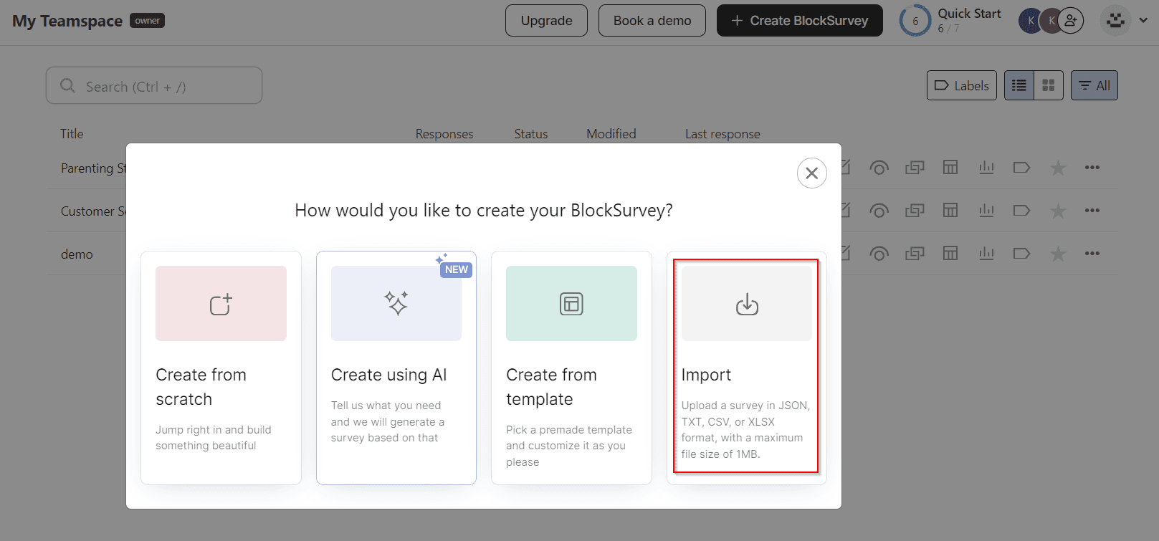Preview the Customer survey (eye icon)
Screen dimensions: 1159x541
[879, 211]
